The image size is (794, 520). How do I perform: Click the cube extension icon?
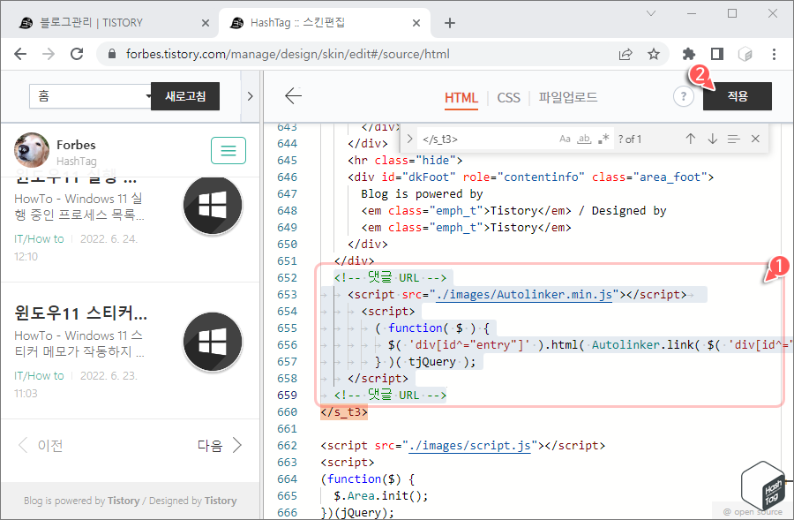pyautogui.click(x=745, y=54)
